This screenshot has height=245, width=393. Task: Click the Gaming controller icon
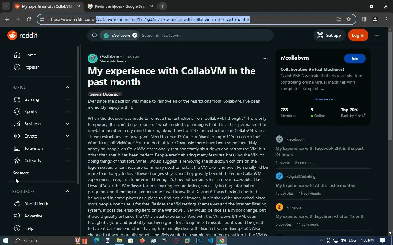tap(18, 99)
